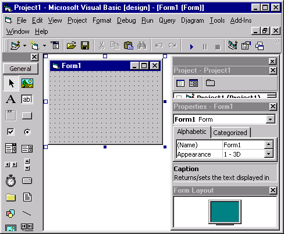Click the General toolbox tab button
Screen dimensions: 284x234
(20, 69)
